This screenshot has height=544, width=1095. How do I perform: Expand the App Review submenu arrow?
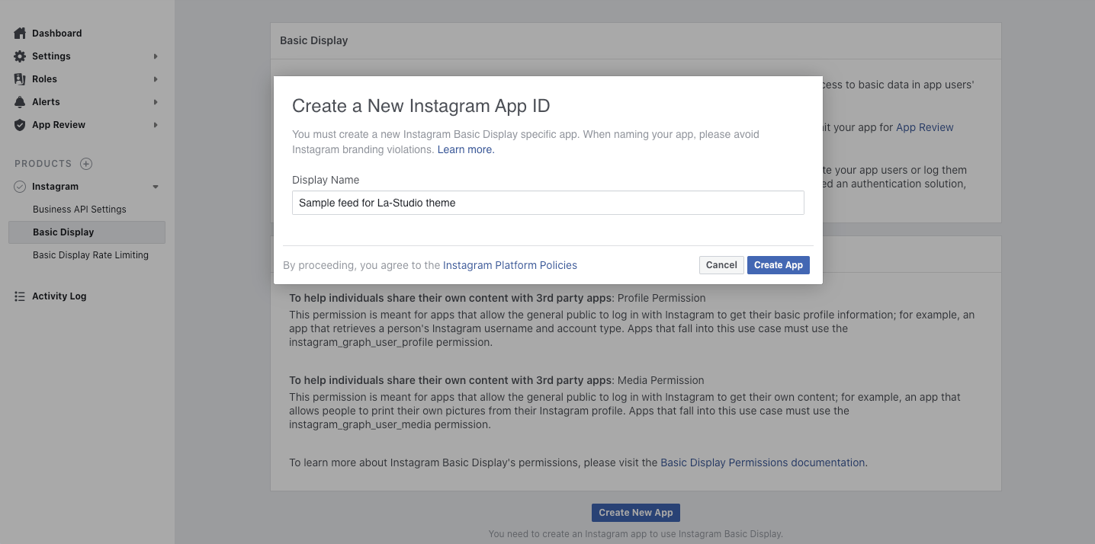[156, 125]
